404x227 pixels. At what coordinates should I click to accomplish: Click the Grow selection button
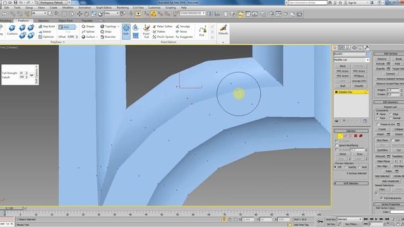click(x=359, y=154)
